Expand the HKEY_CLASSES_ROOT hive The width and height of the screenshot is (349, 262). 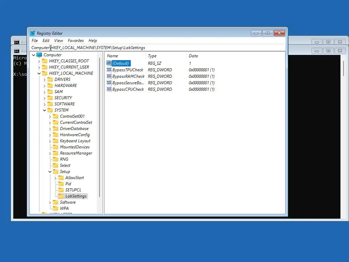click(x=39, y=61)
